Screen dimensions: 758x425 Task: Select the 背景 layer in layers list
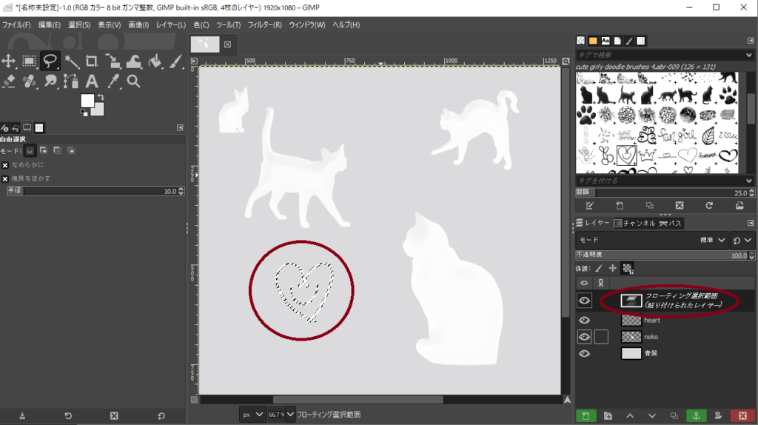point(651,353)
